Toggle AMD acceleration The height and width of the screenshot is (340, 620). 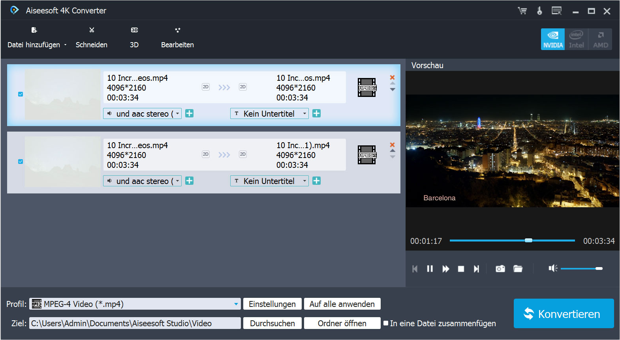pyautogui.click(x=600, y=39)
